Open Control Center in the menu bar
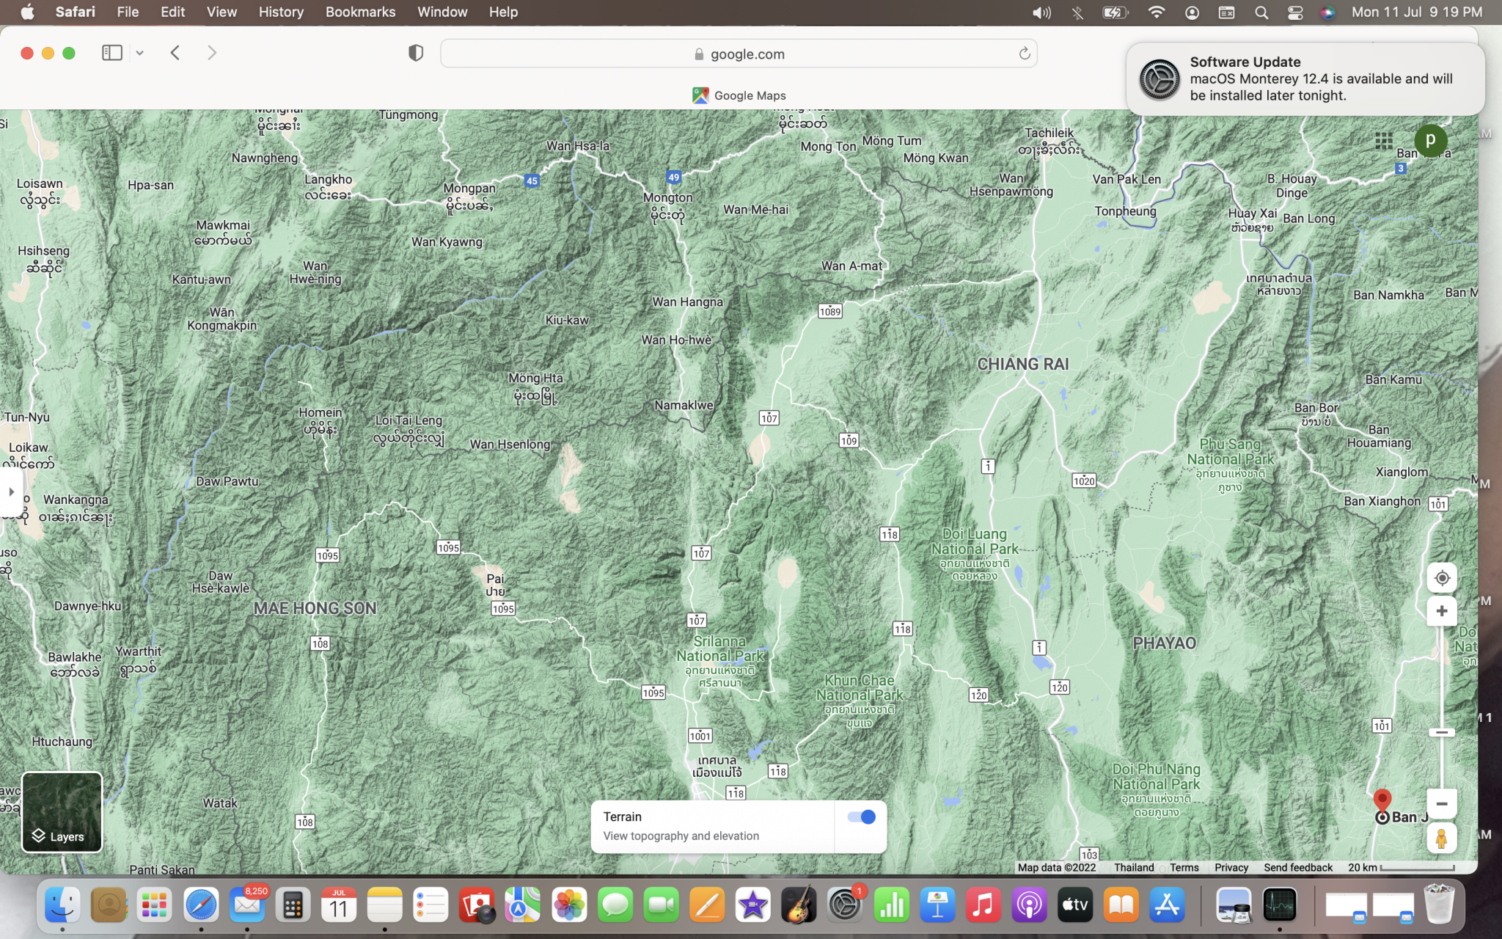This screenshot has height=939, width=1502. point(1295,12)
